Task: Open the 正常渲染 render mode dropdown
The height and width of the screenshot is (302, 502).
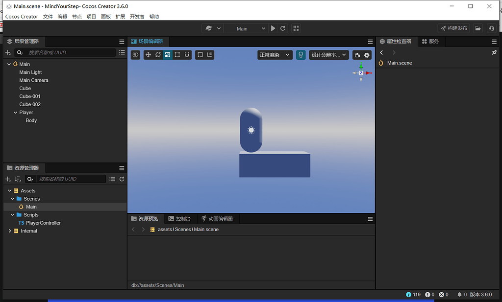Action: pos(275,55)
